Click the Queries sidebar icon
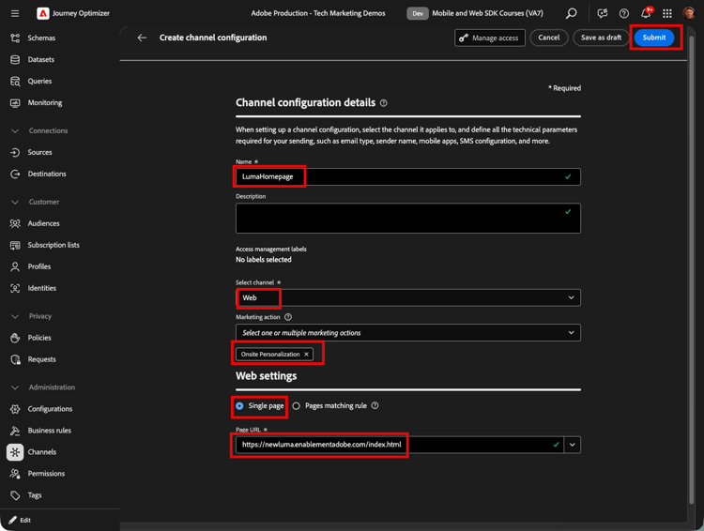Screen dimensions: 704x531 pos(15,82)
